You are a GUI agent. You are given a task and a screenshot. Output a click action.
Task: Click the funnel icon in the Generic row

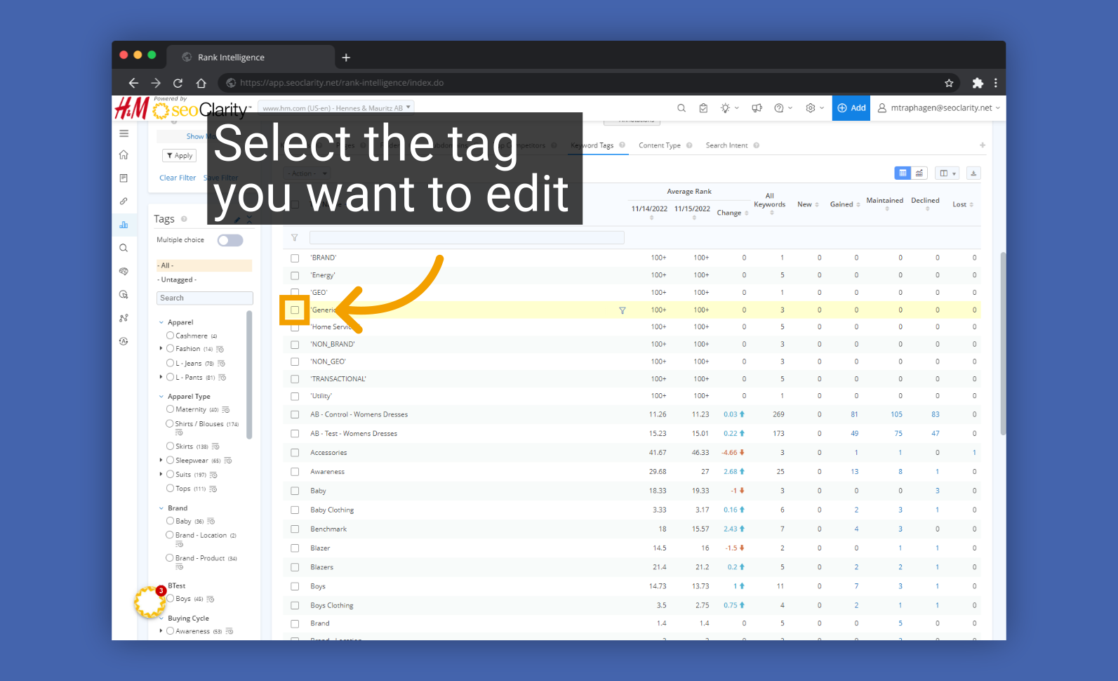point(622,310)
